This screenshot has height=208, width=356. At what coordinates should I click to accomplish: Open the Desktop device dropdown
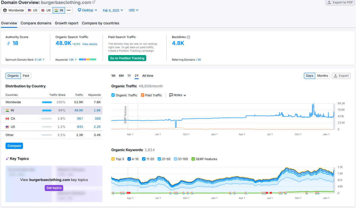tap(88, 10)
